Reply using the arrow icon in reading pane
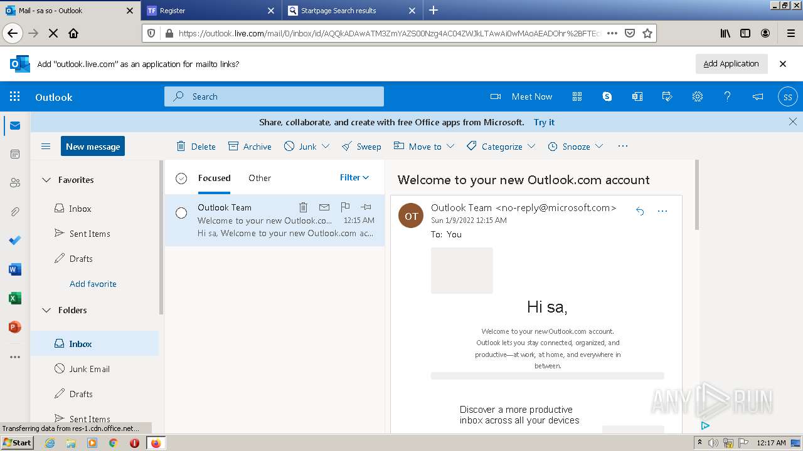The image size is (803, 451). pyautogui.click(x=640, y=211)
